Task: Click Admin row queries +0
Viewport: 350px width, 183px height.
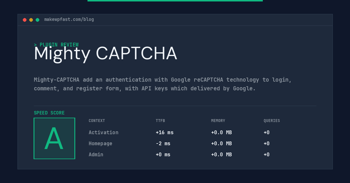Action: coord(267,155)
